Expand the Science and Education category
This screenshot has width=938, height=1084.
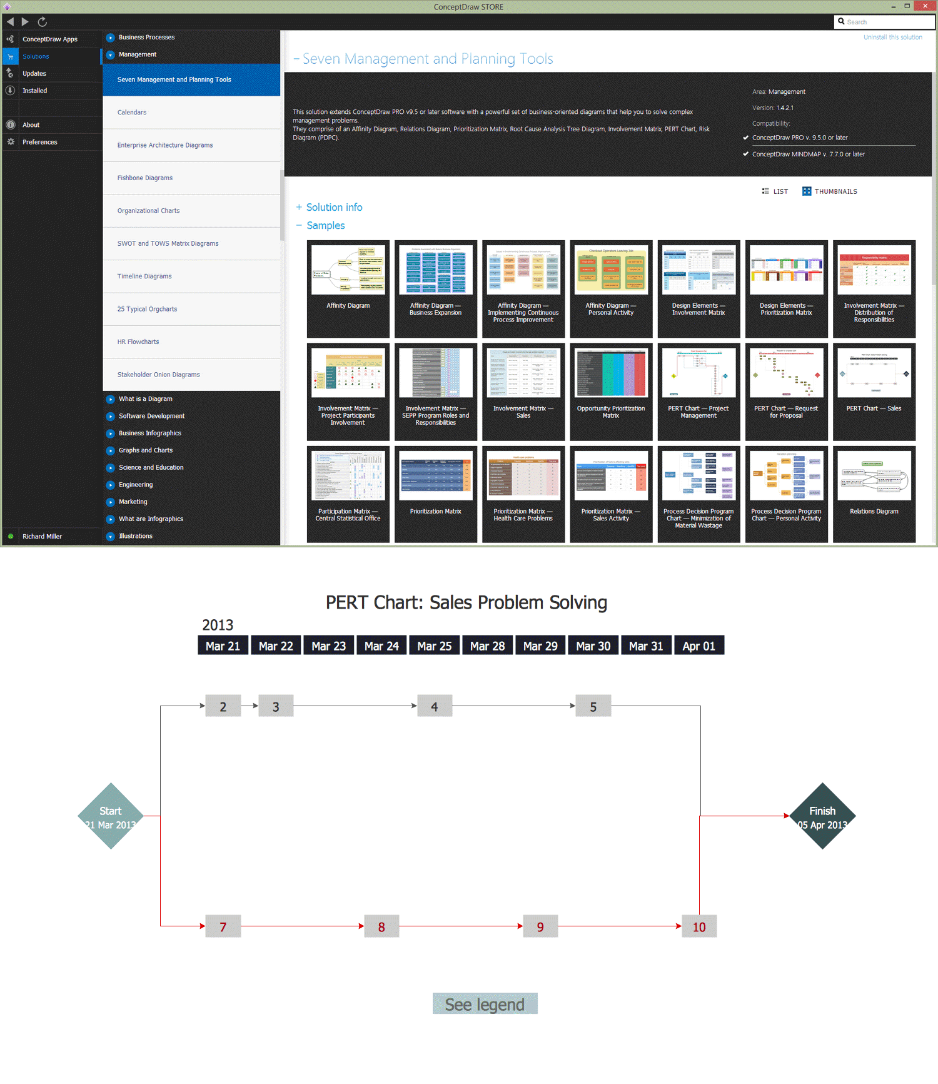[x=110, y=468]
